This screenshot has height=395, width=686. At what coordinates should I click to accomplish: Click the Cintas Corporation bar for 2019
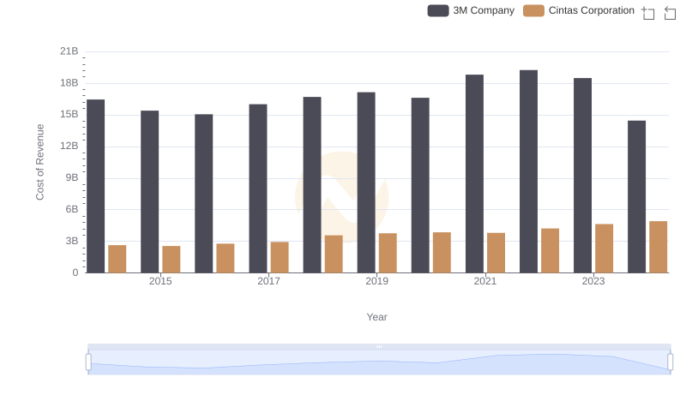coord(388,253)
